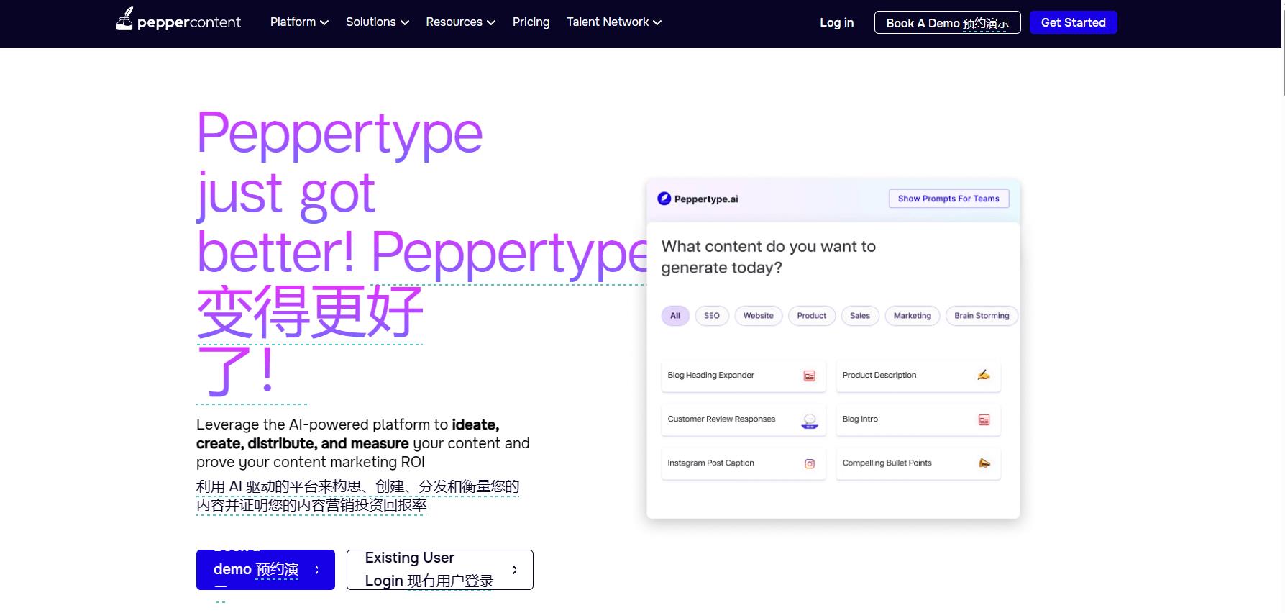The image size is (1285, 613).
Task: Click the Product Description pencil icon
Action: tap(984, 375)
